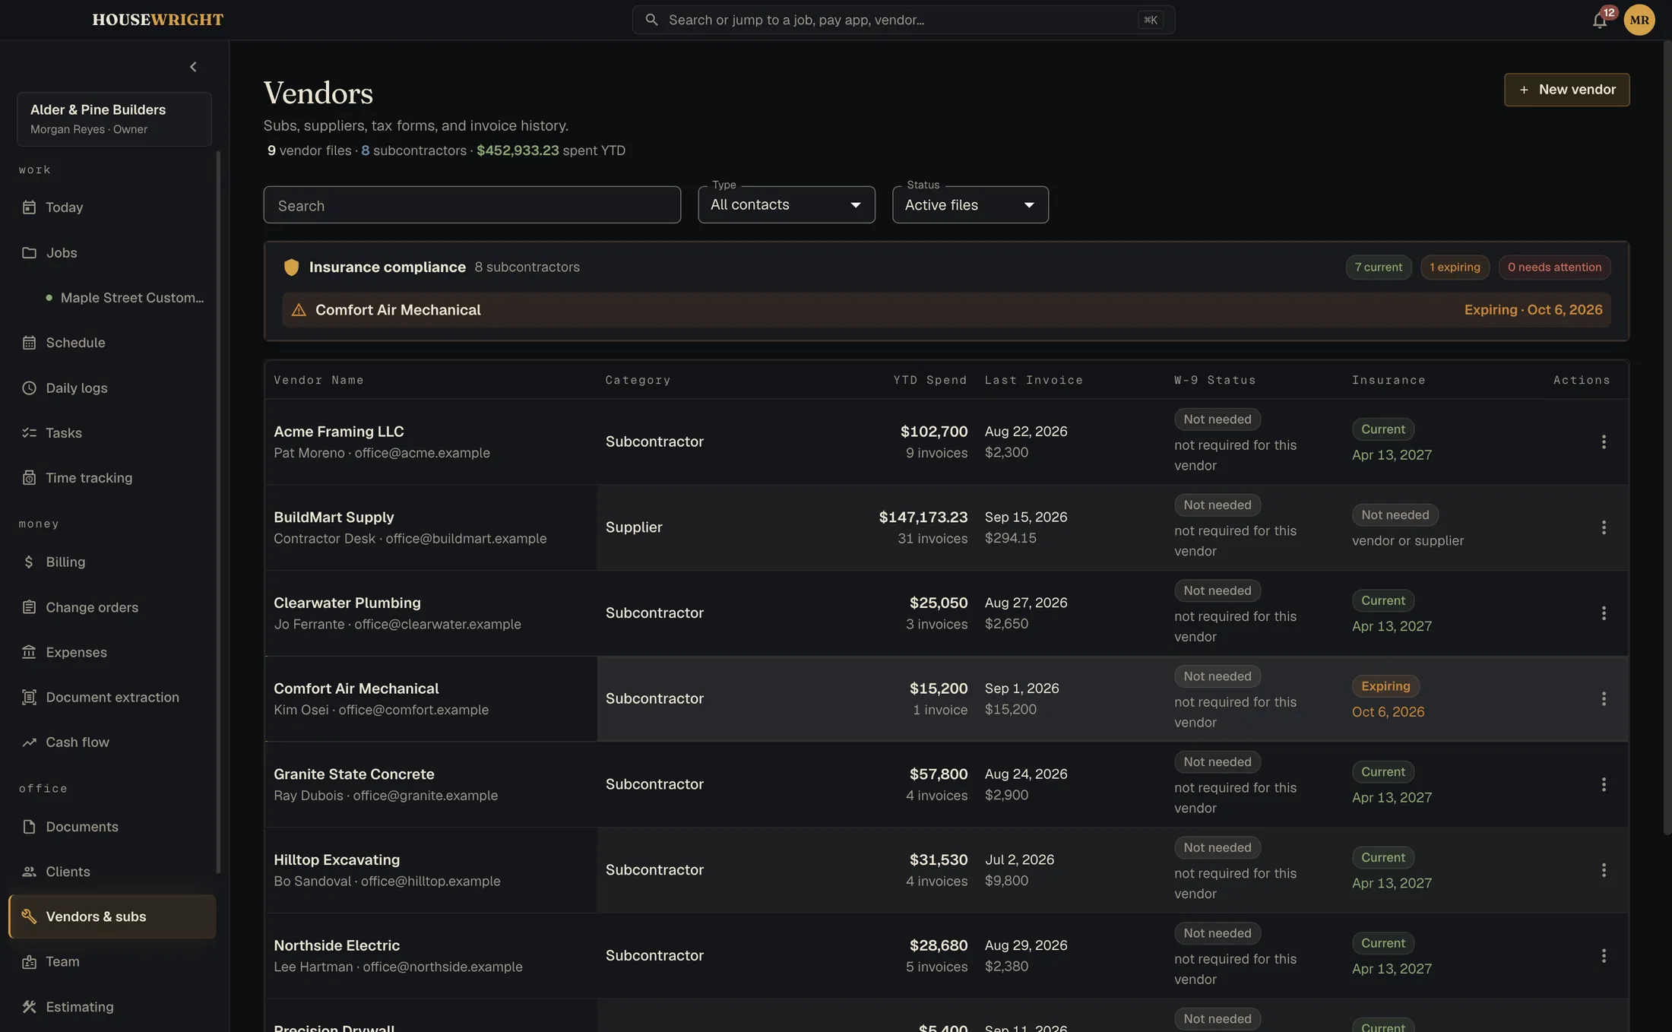
Task: Open actions menu for Hilltop Excavating
Action: pos(1604,870)
